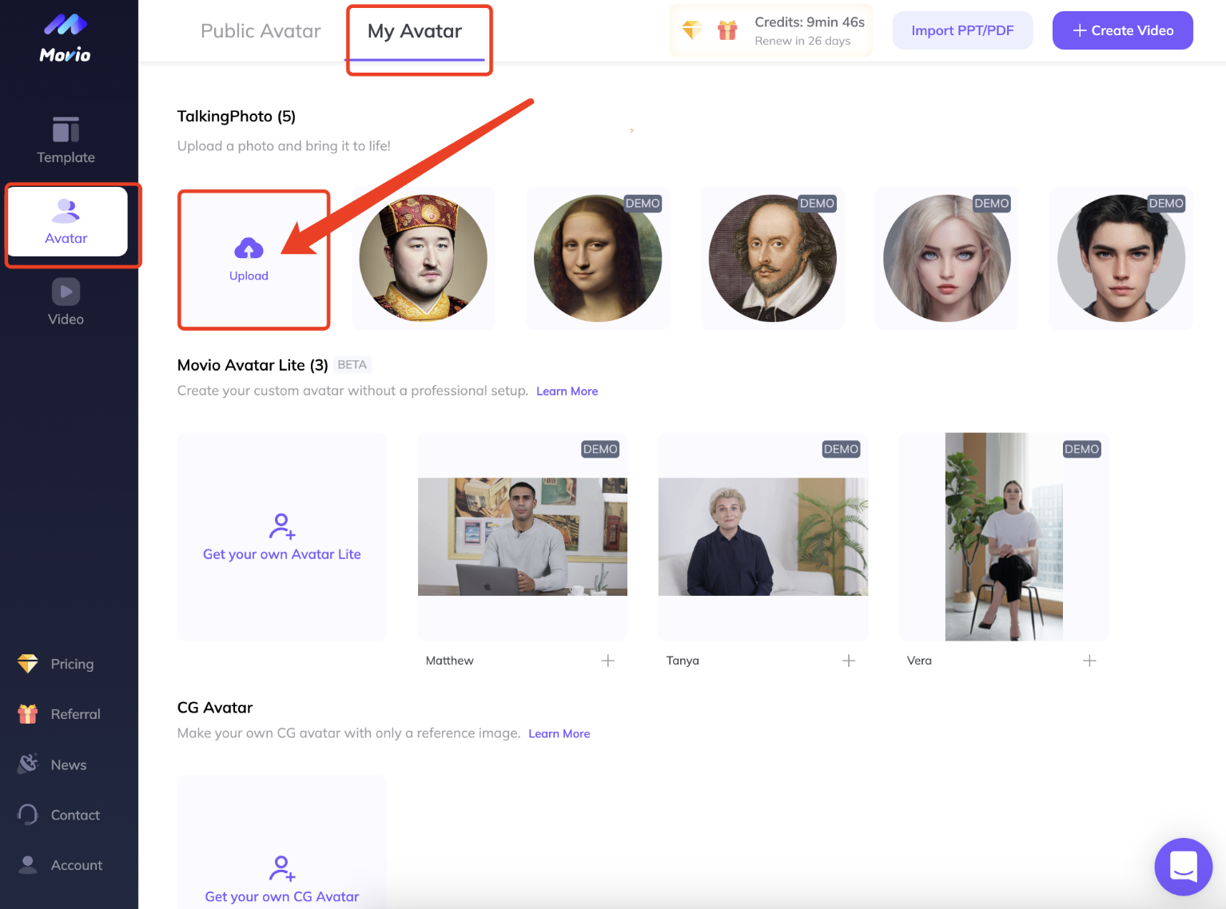This screenshot has height=909, width=1226.
Task: Click DEMO badge on Vera avatar
Action: coord(1081,449)
